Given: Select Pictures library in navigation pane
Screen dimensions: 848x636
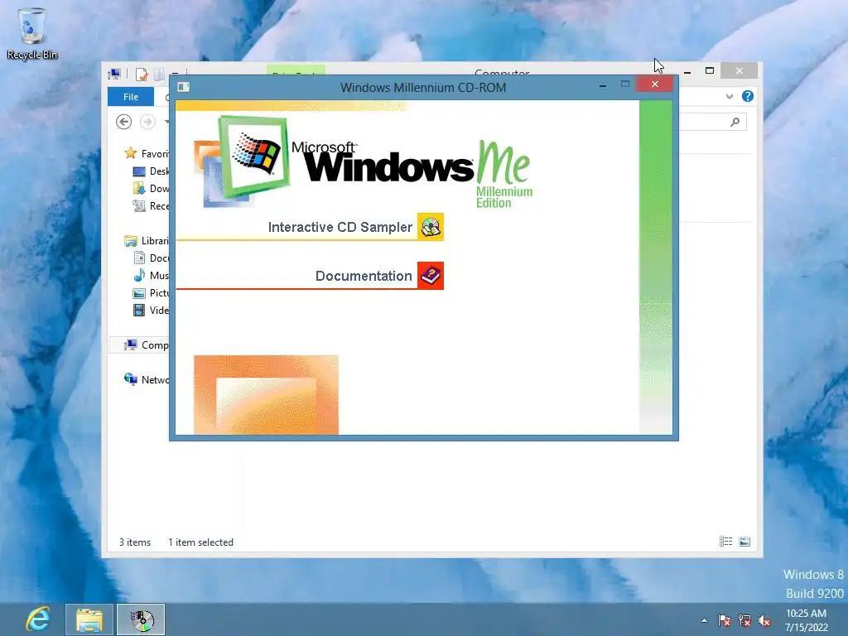Looking at the screenshot, I should point(151,292).
